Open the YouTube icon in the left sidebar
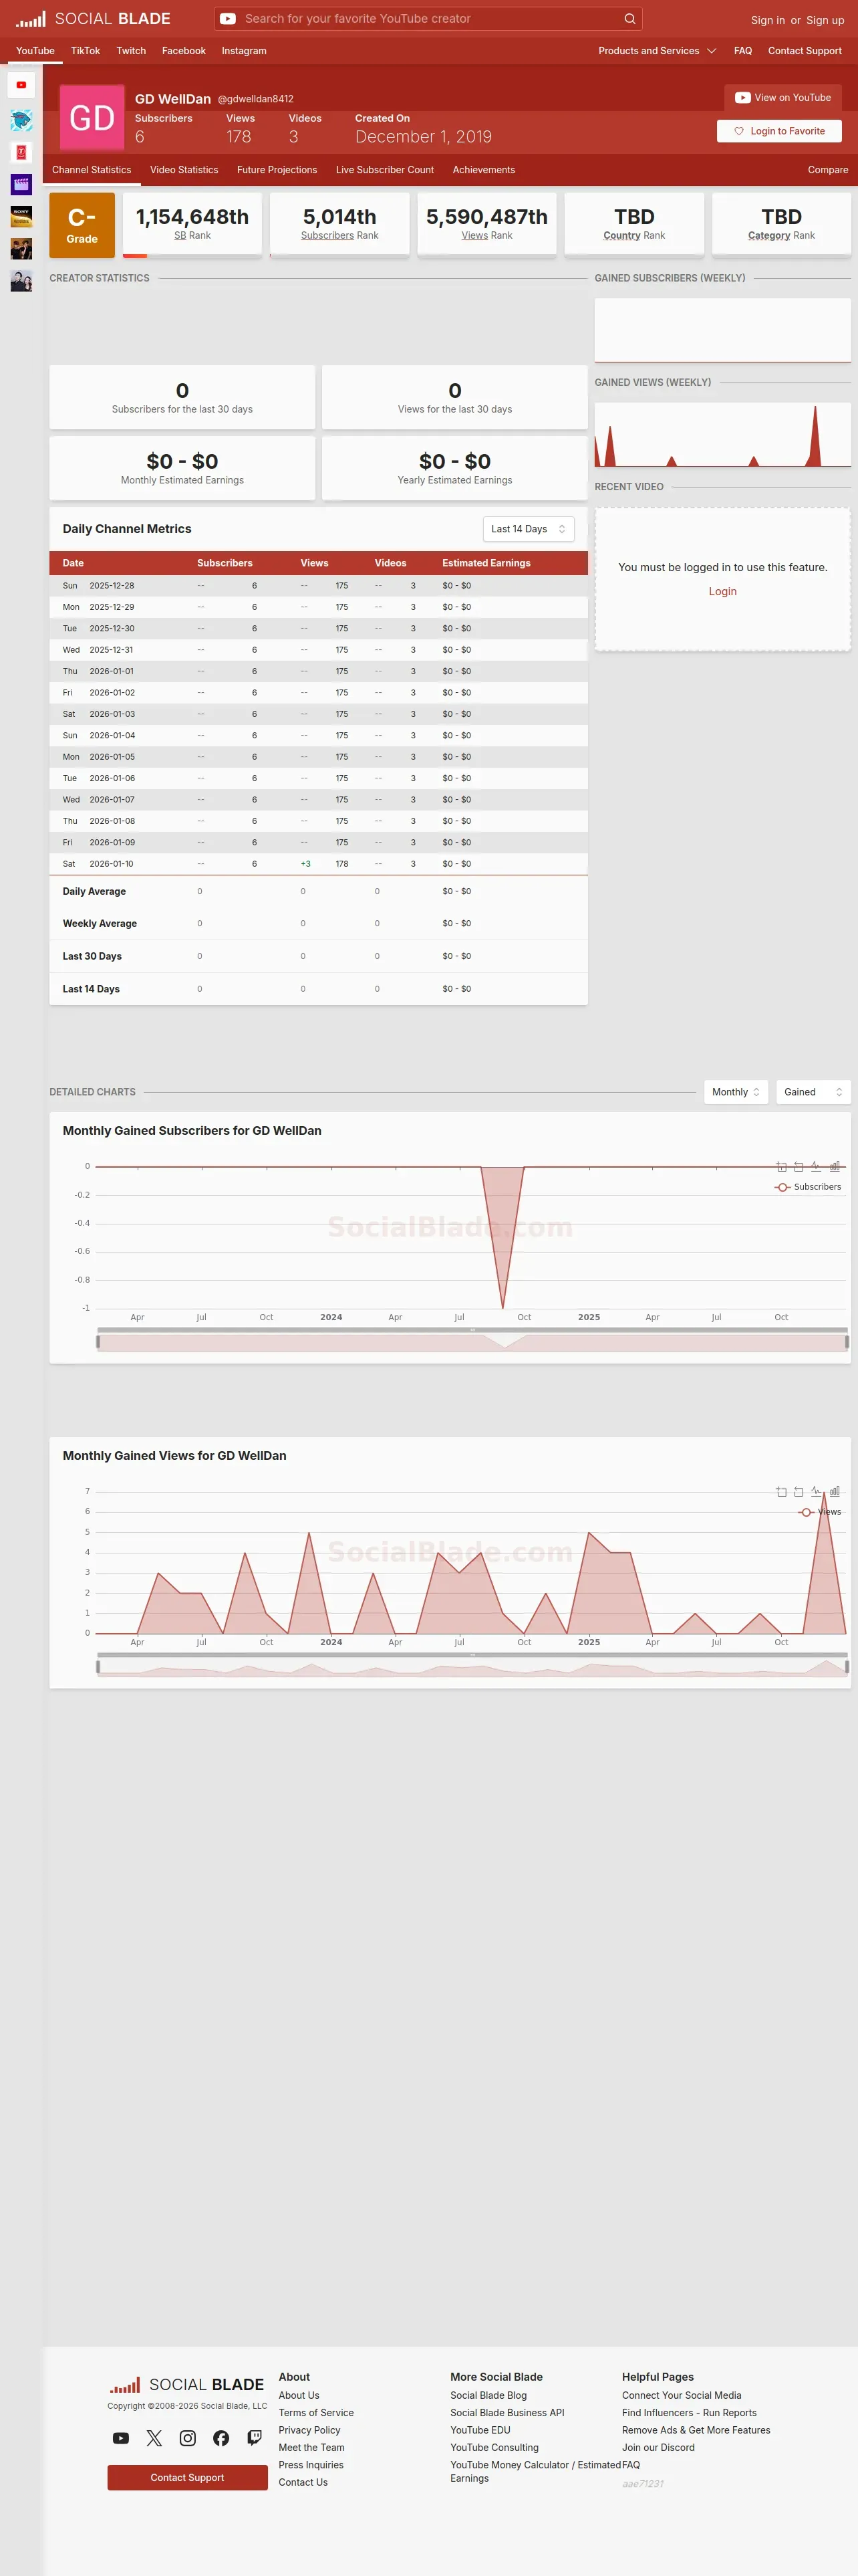The height and width of the screenshot is (2576, 858). click(21, 85)
